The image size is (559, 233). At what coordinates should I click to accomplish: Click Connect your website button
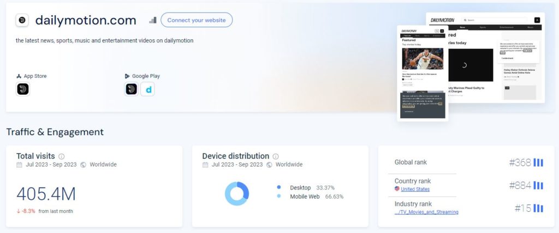click(x=197, y=20)
